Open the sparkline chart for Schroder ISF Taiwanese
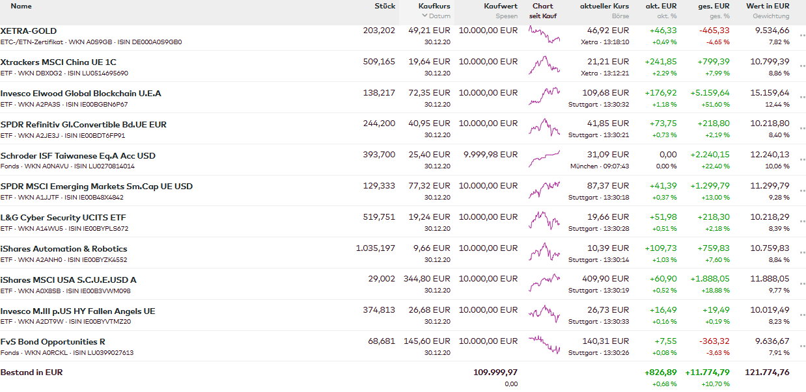 [544, 159]
